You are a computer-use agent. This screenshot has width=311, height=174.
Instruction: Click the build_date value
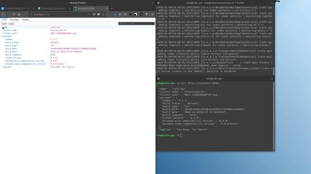click(66, 52)
